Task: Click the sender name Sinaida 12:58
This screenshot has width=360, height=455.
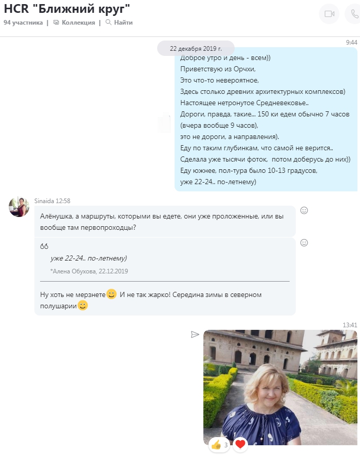Action: tap(52, 201)
